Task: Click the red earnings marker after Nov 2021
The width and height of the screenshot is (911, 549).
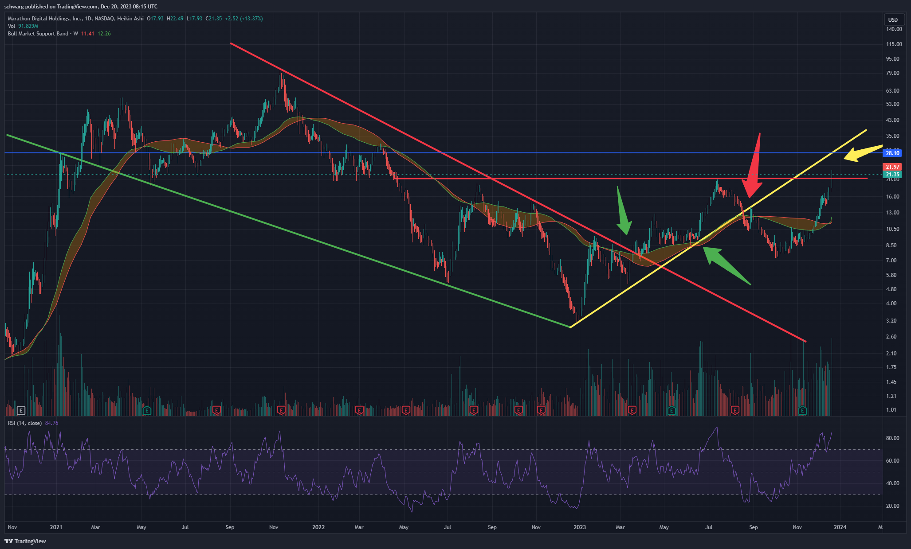Action: (281, 410)
